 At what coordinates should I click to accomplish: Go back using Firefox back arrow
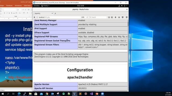pos(34,17)
